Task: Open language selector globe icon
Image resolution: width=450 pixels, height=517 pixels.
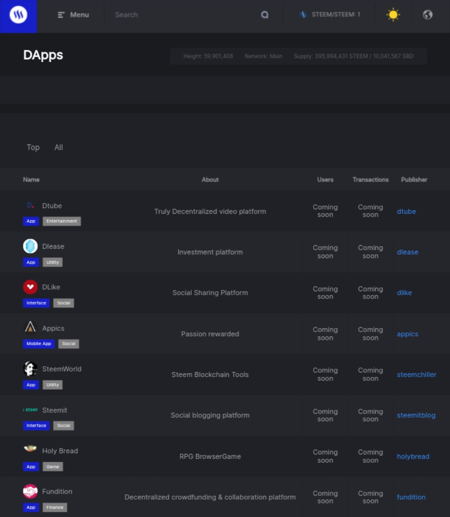Action: pos(428,15)
